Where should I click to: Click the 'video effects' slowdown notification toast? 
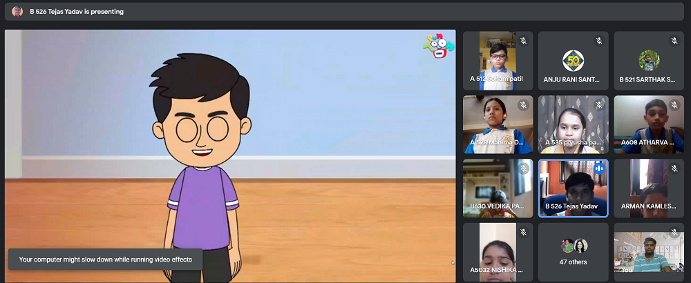(x=105, y=260)
